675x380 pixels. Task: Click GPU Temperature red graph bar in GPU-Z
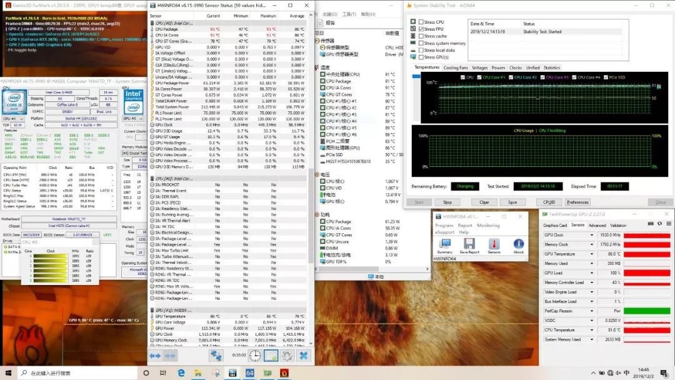pos(647,254)
